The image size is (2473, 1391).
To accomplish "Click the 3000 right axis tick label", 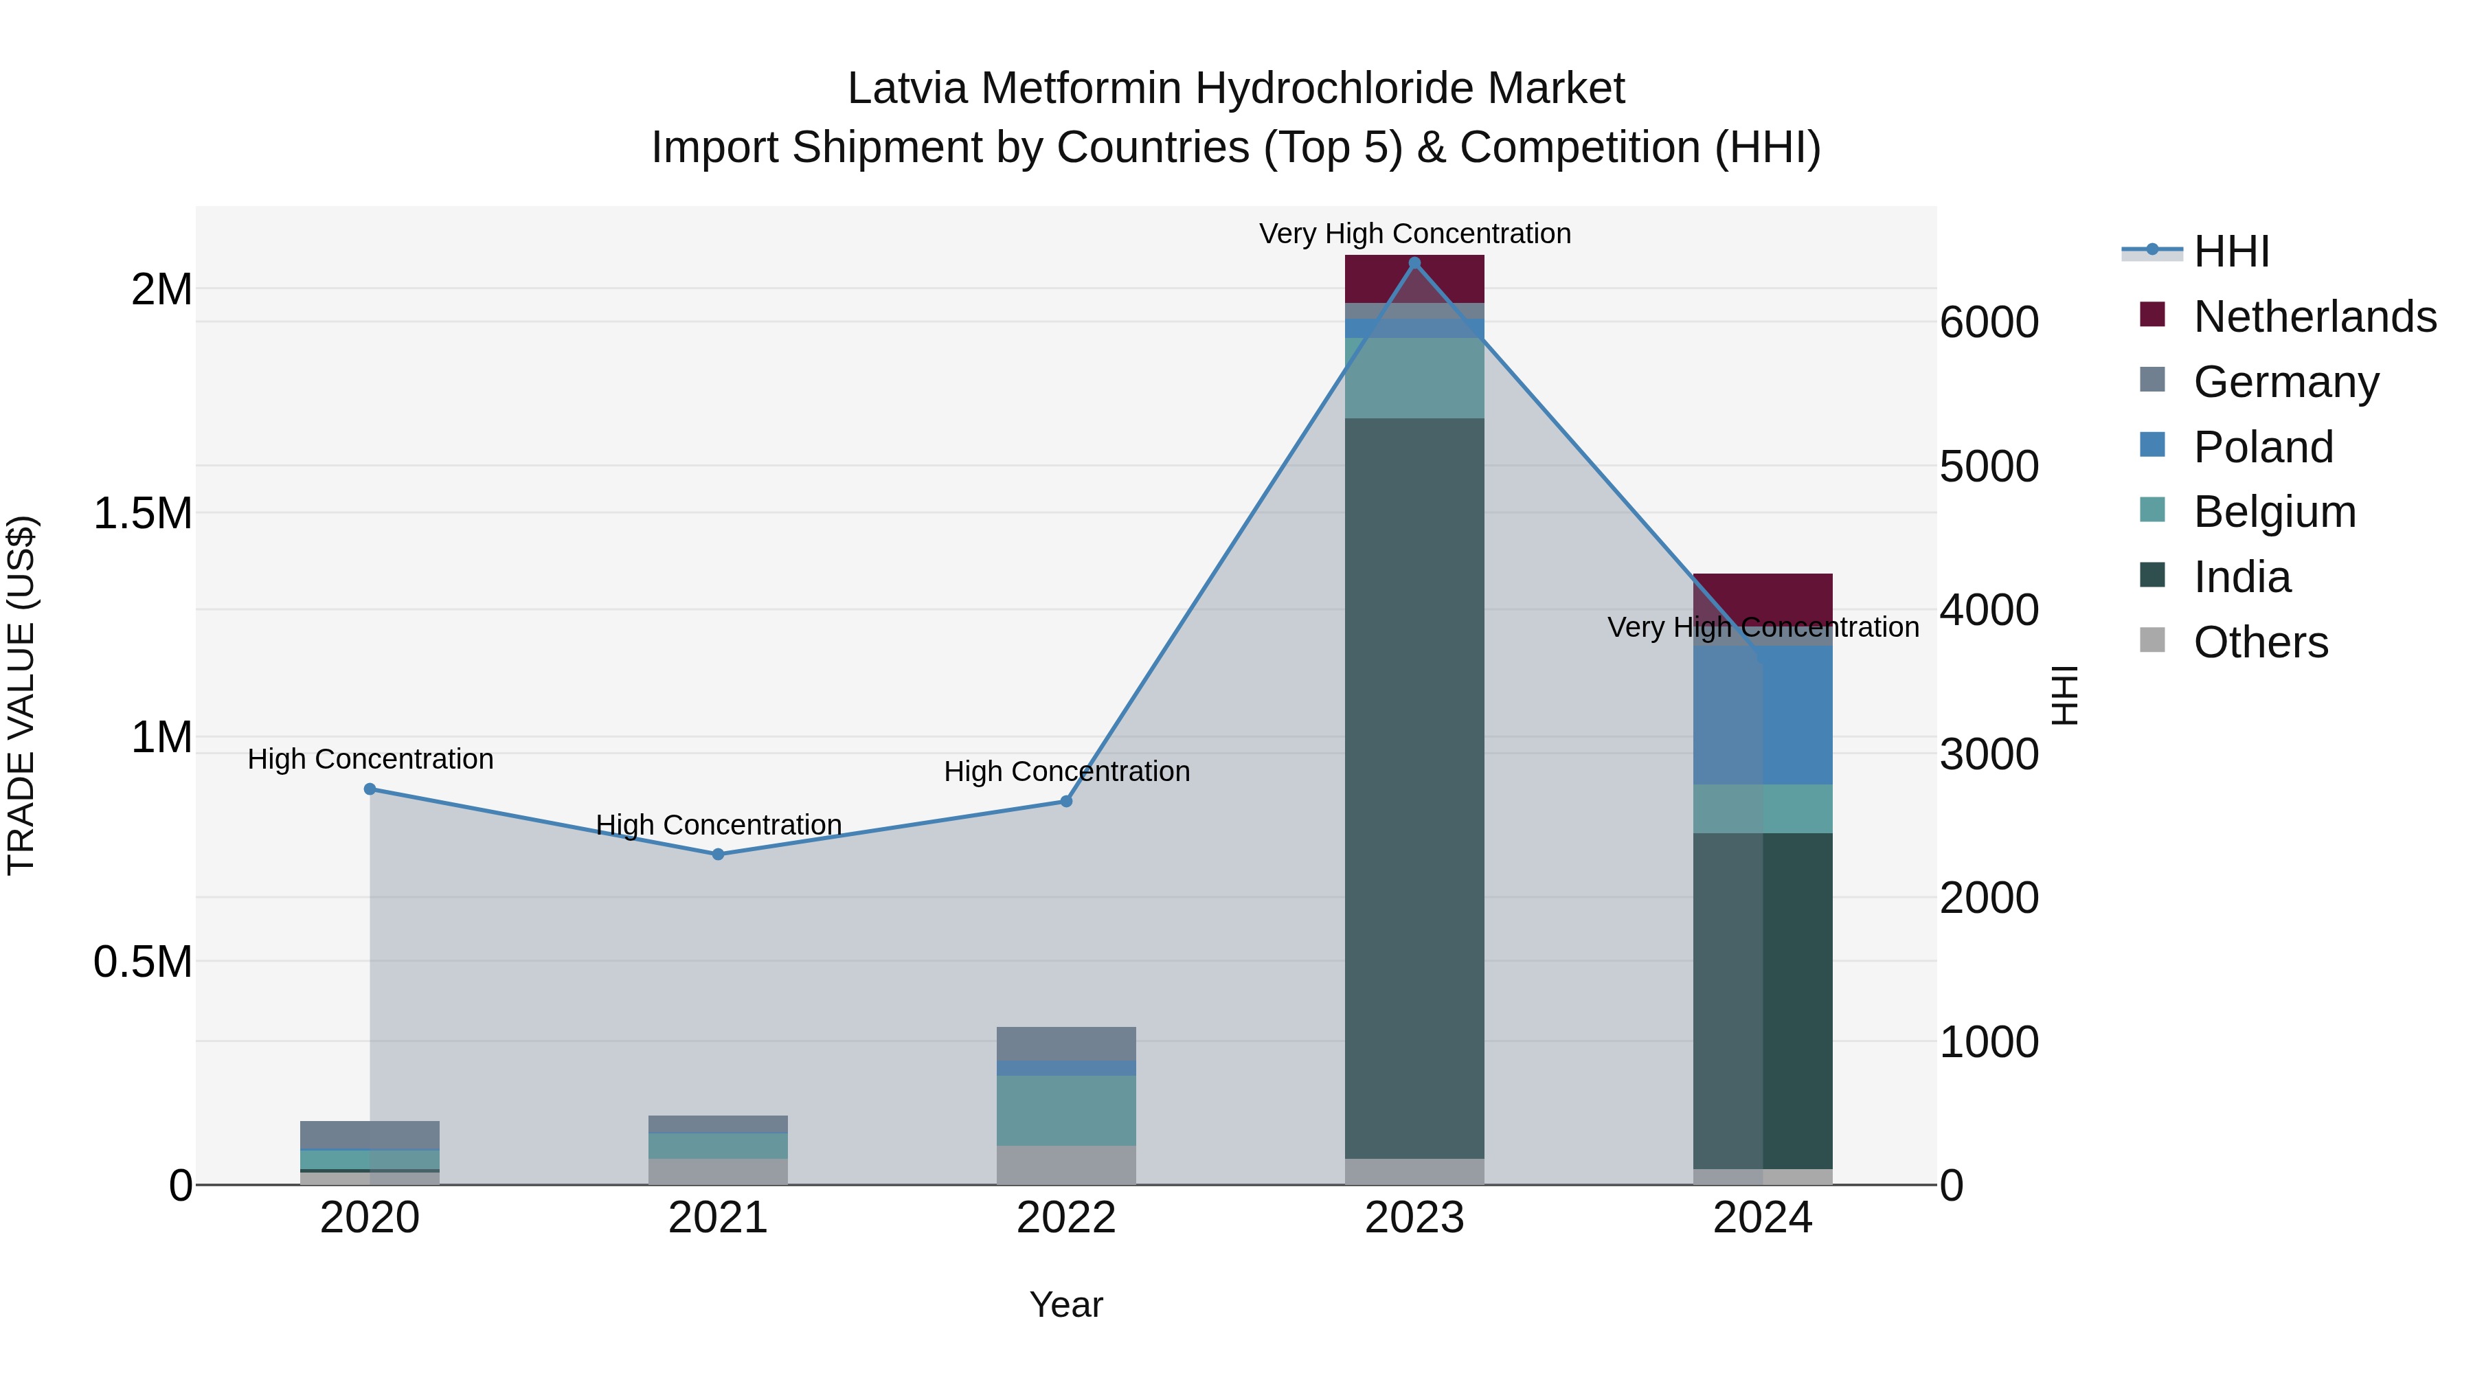I will pos(1989,754).
